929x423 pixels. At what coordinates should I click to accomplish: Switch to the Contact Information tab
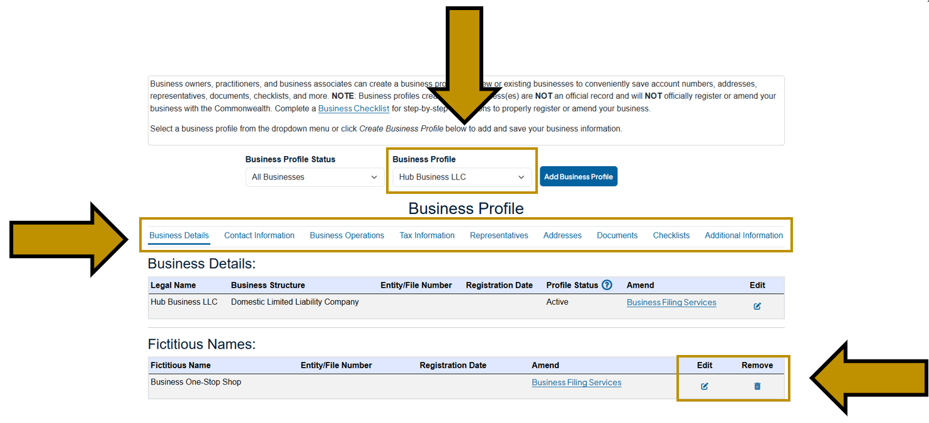[x=259, y=235]
